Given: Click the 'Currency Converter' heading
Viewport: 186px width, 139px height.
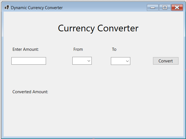Looking at the screenshot, I should coord(98,28).
